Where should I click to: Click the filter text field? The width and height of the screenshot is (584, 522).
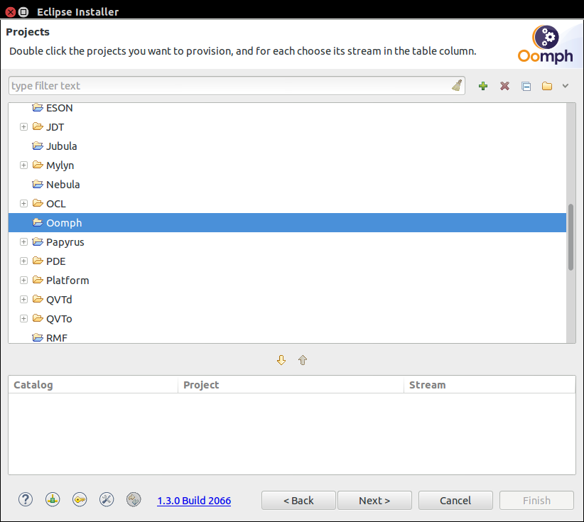point(237,86)
